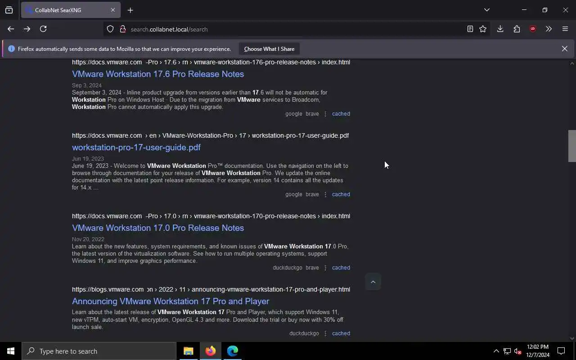Close the CollabNet SearXNG tab

[x=112, y=10]
